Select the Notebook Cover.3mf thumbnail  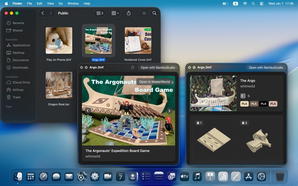[x=138, y=41]
